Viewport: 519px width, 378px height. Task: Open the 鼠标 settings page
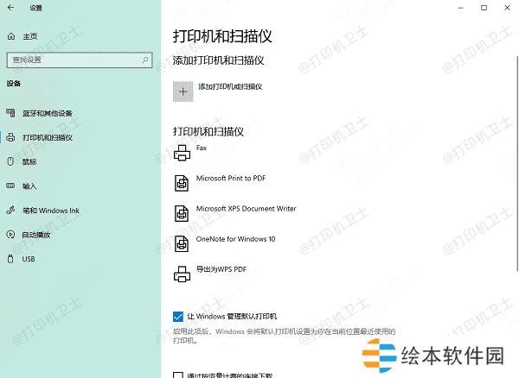pos(29,161)
